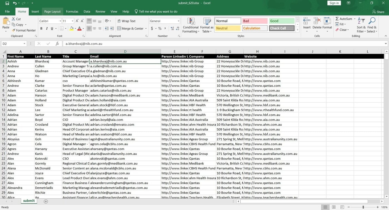Click the Find & Select magnifier icon
The height and width of the screenshot is (210, 389).
pos(372,21)
